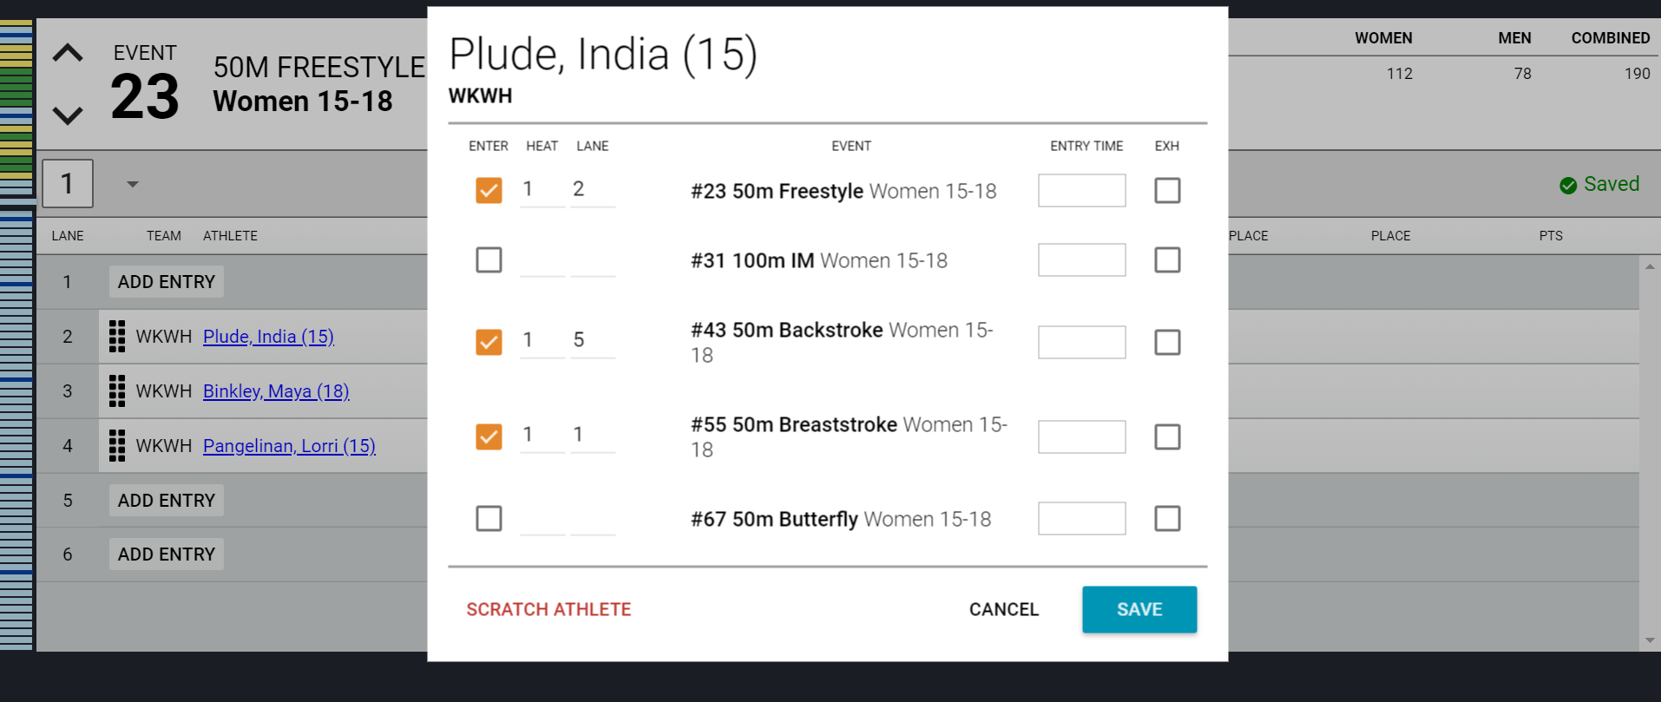Click the Save button
Viewport: 1661px width, 702px height.
tap(1139, 609)
